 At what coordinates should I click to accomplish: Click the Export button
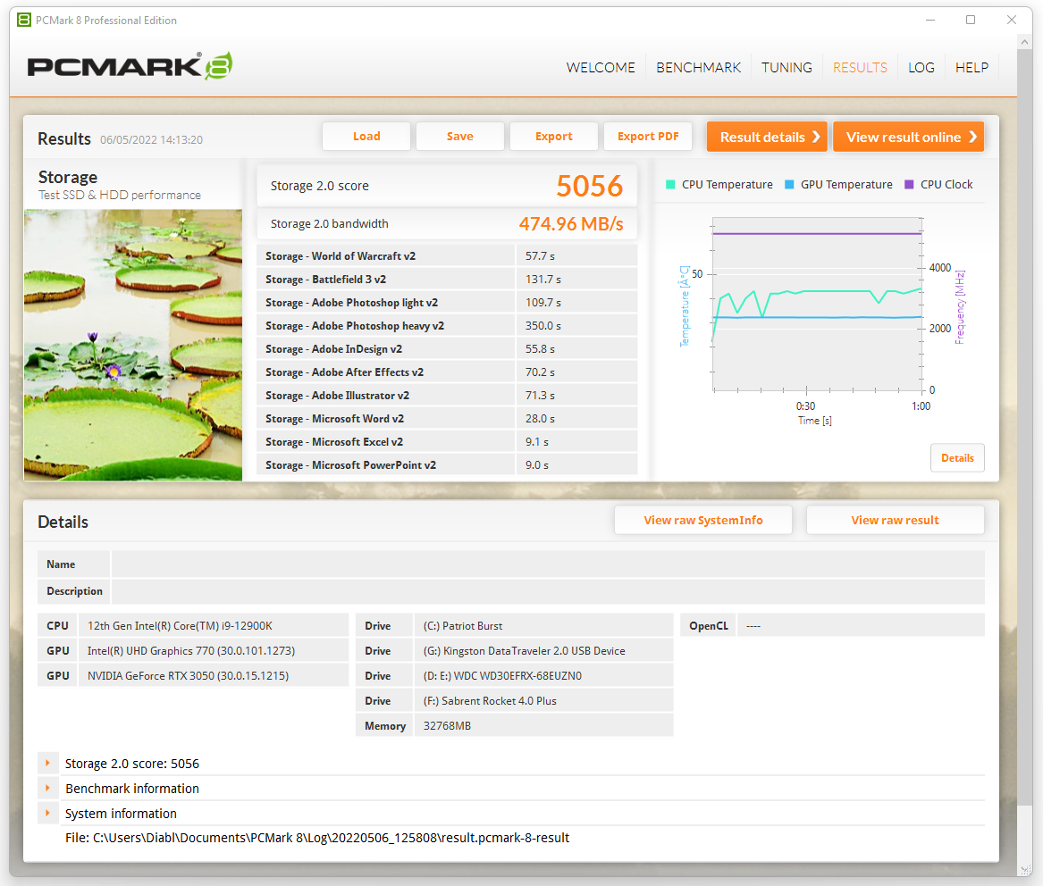(554, 137)
